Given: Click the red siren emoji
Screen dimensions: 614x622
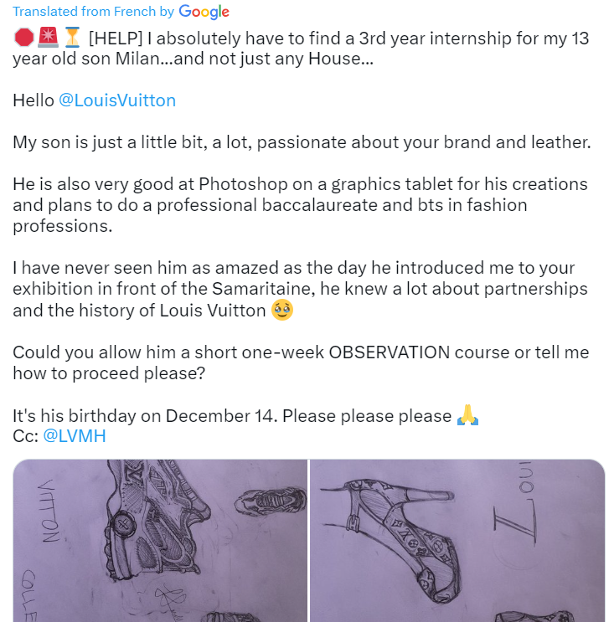Looking at the screenshot, I should (x=48, y=38).
